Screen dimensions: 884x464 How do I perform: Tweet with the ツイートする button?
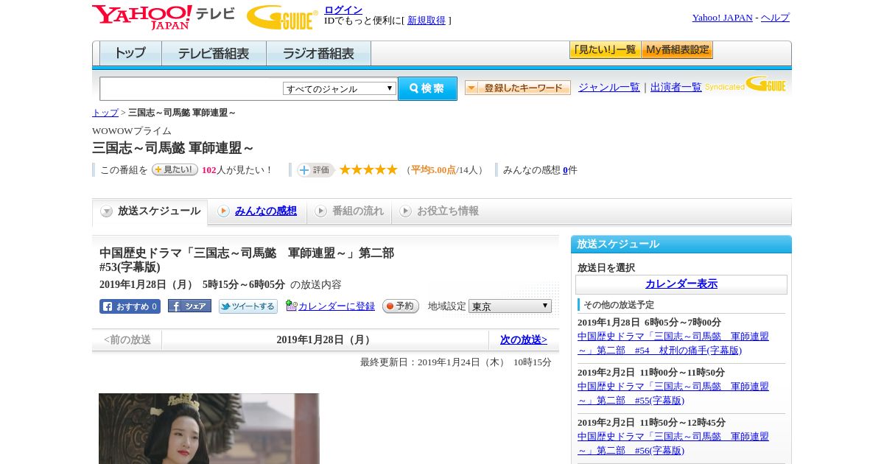pos(248,306)
